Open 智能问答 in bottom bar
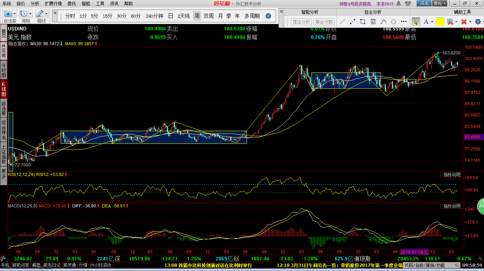 pos(21,265)
